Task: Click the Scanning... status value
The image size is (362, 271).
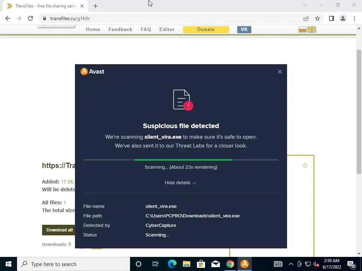Action: point(157,235)
